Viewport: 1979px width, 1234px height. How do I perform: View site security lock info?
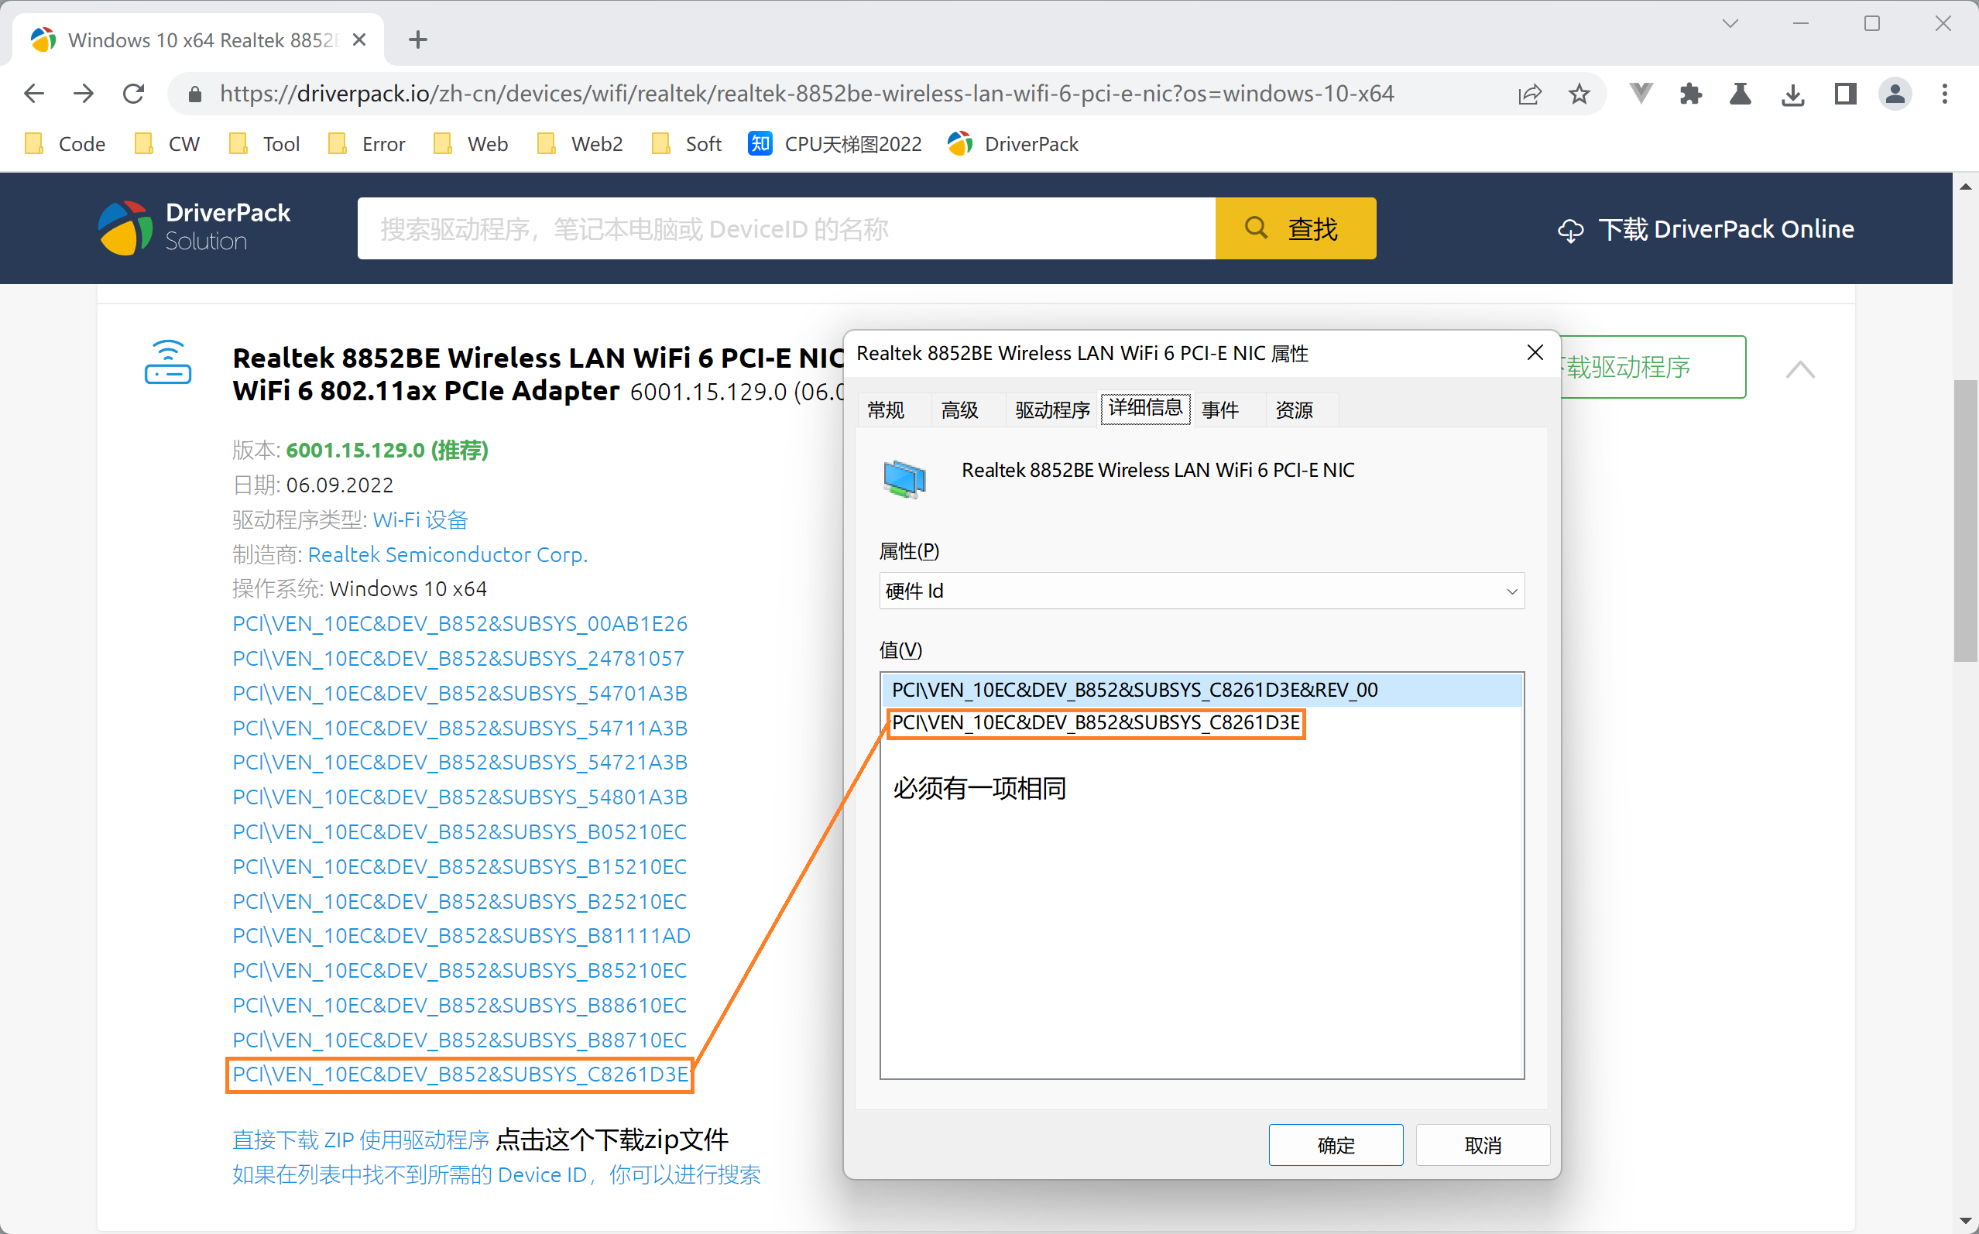tap(194, 94)
